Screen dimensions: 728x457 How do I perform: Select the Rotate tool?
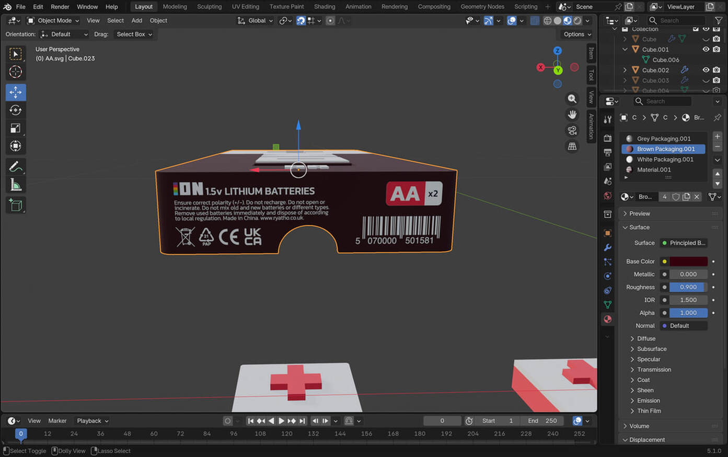click(x=16, y=110)
